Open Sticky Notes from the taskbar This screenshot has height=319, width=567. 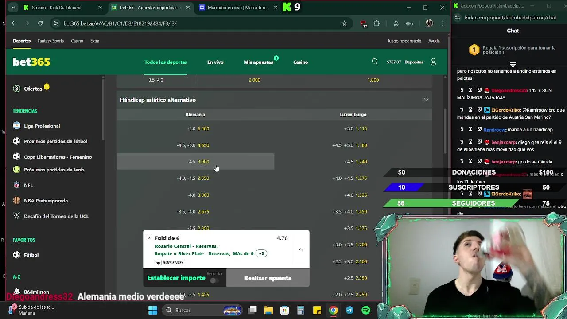317,311
